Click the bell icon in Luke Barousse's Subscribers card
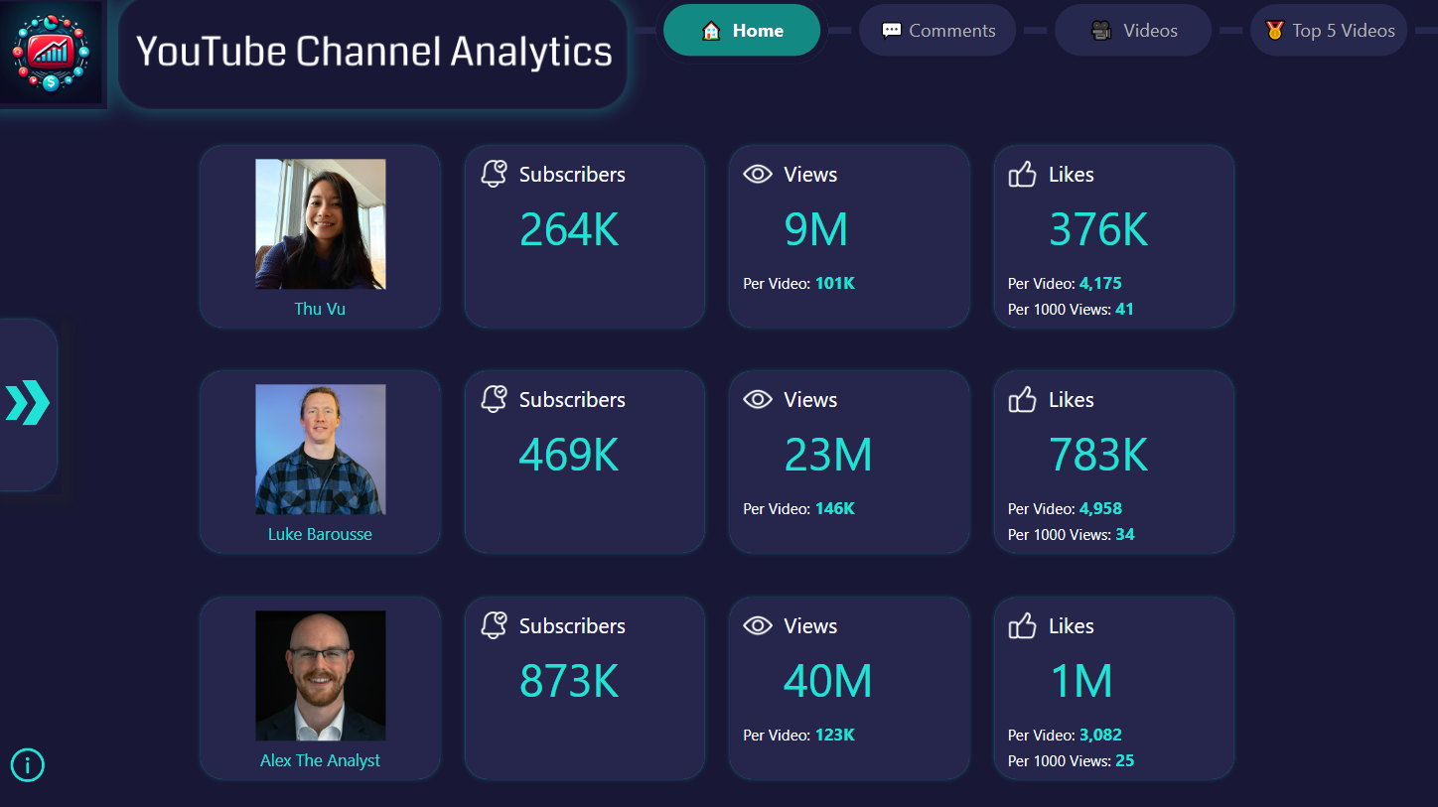This screenshot has width=1438, height=807. click(494, 399)
